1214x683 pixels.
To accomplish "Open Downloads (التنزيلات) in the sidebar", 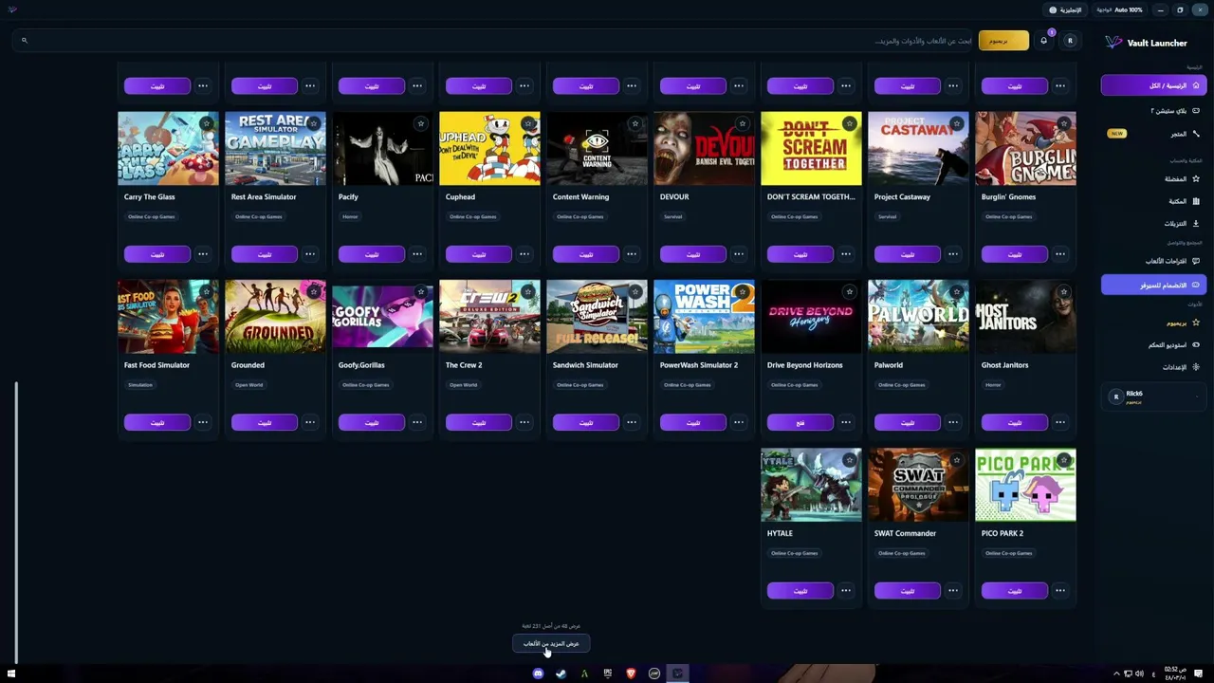I will tap(1154, 224).
